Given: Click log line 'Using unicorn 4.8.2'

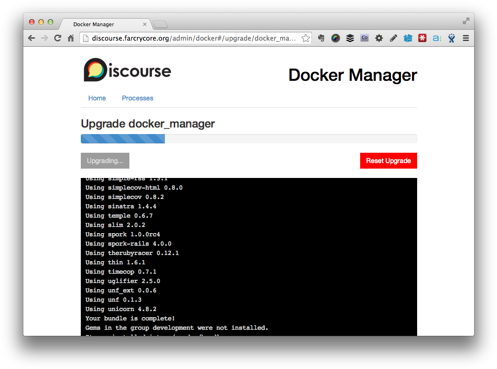Looking at the screenshot, I should click(x=121, y=309).
